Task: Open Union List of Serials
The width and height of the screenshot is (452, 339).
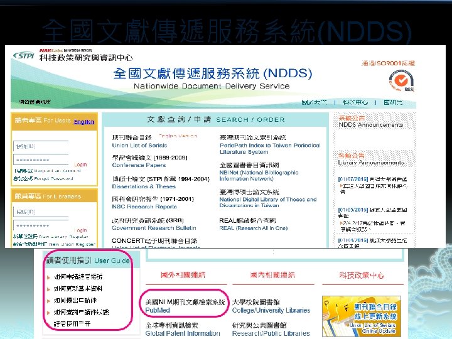Action: click(x=139, y=145)
